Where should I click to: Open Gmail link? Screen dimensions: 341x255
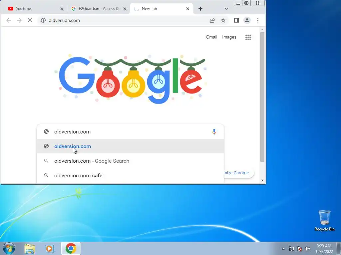pyautogui.click(x=211, y=37)
